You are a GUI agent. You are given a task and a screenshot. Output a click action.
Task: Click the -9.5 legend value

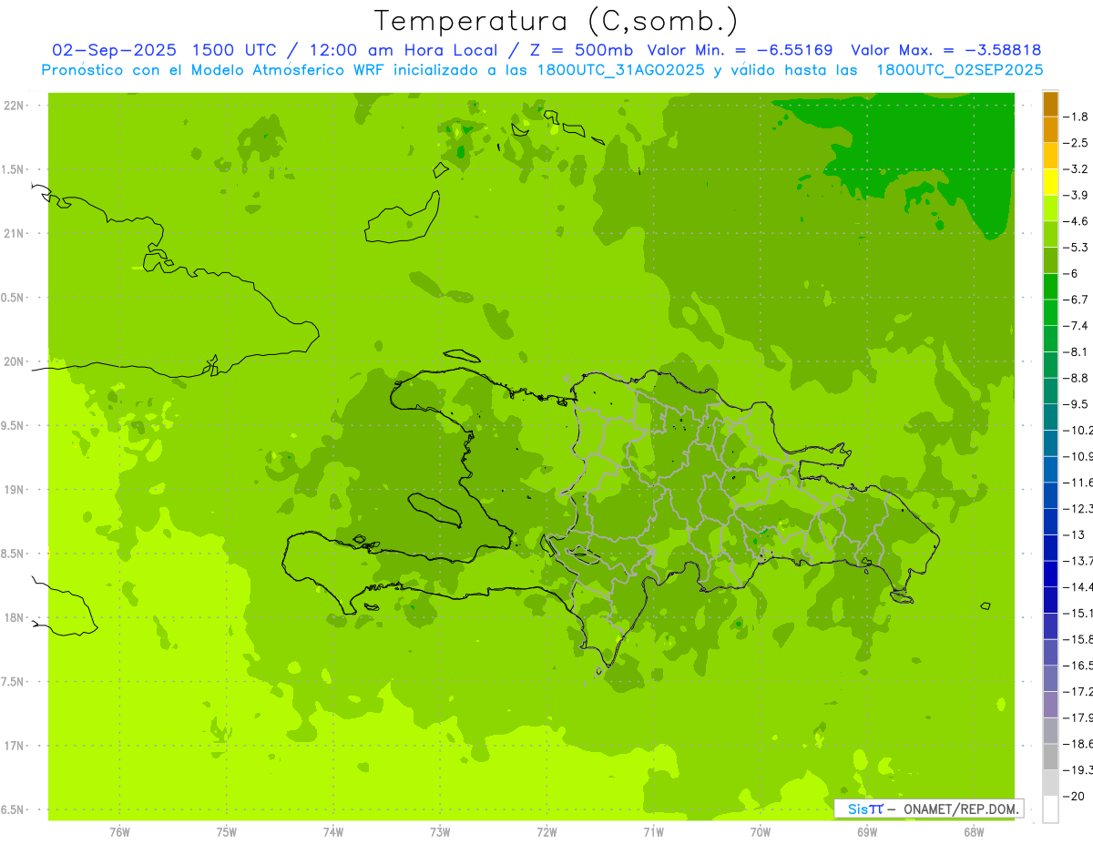[x=1077, y=404]
